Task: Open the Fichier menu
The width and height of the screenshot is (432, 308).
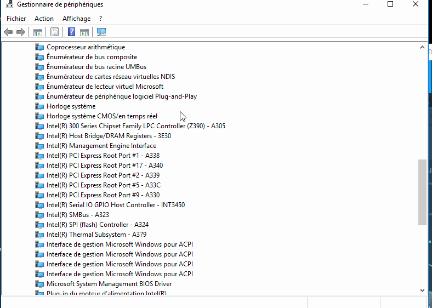Action: click(x=16, y=19)
